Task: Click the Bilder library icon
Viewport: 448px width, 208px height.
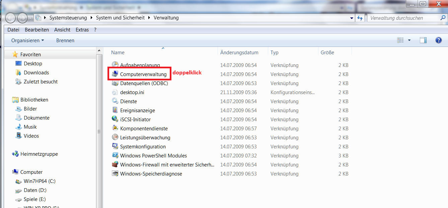Action: point(18,109)
